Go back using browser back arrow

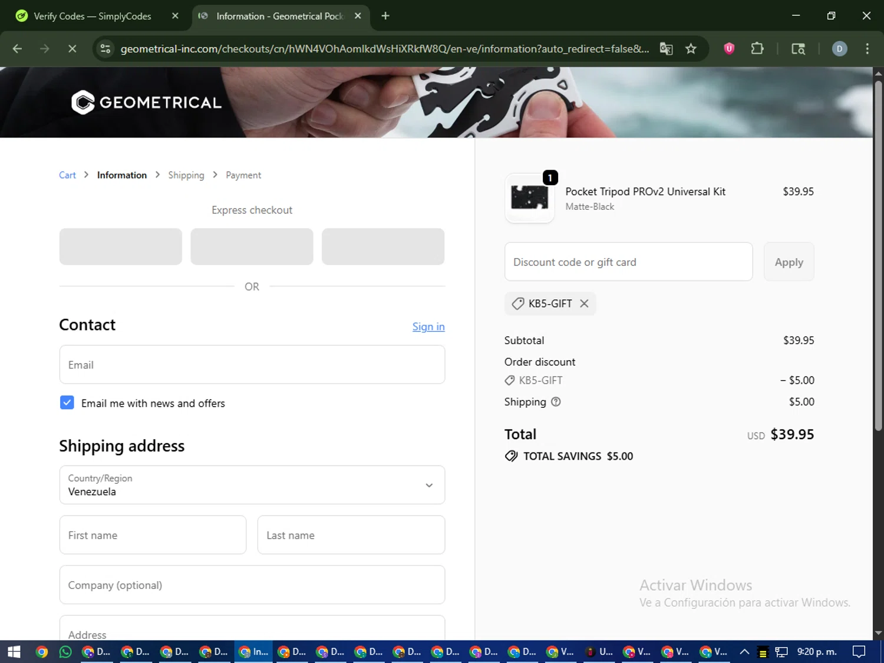click(x=17, y=49)
